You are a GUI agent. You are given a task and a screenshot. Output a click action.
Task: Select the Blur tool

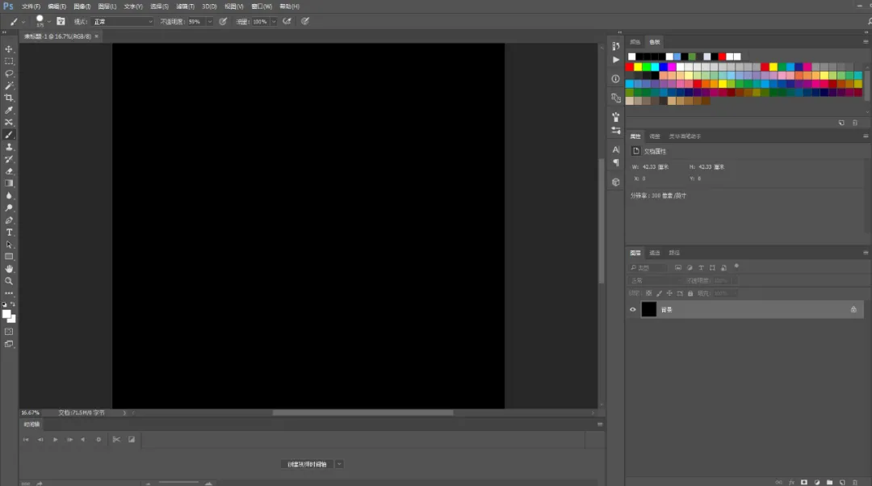[x=9, y=195]
